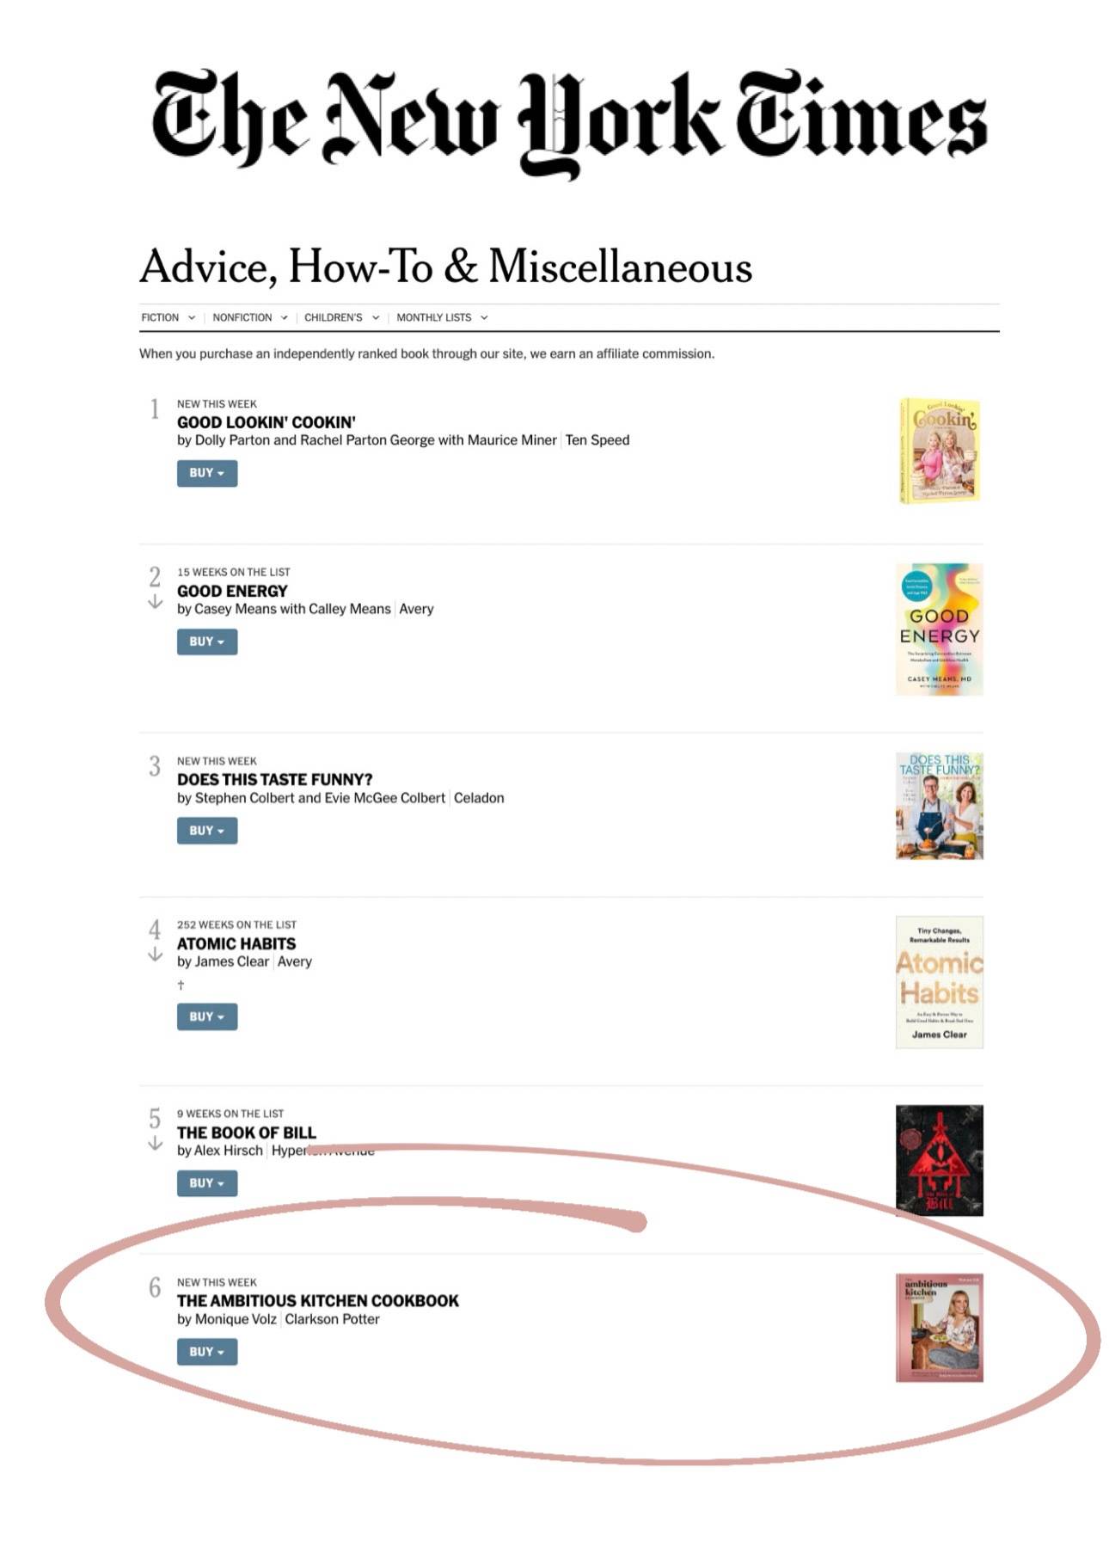Open the Nonfiction dropdown menu
Screen dimensions: 1109x1541
pos(249,317)
